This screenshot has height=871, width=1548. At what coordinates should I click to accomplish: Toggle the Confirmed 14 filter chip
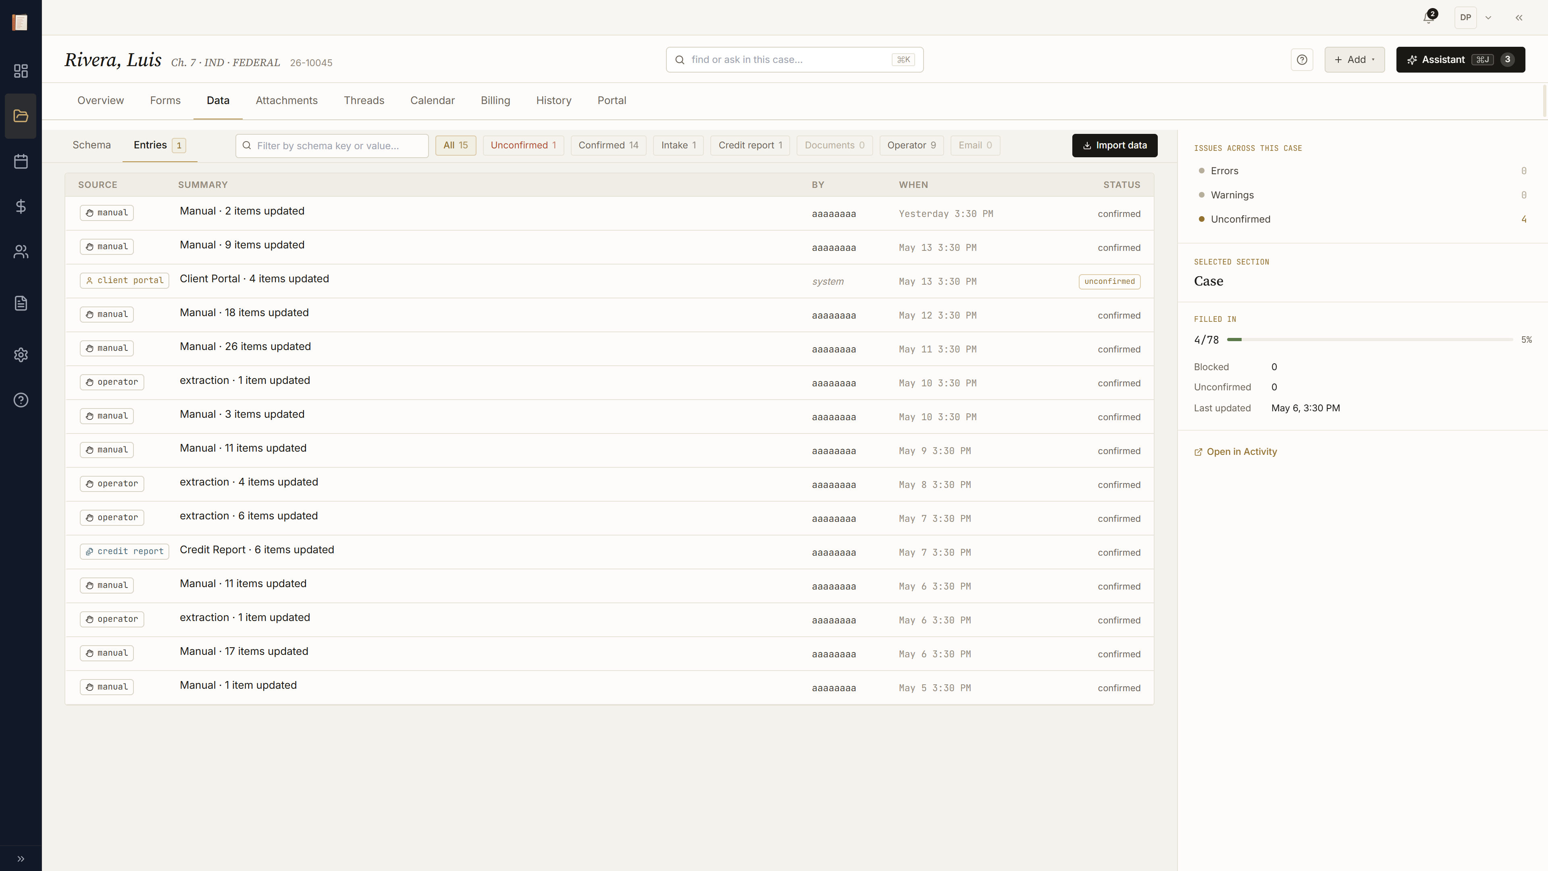point(608,145)
